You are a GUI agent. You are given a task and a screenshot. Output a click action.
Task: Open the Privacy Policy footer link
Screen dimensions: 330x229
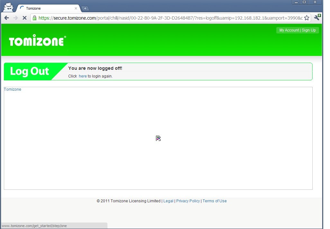point(188,201)
